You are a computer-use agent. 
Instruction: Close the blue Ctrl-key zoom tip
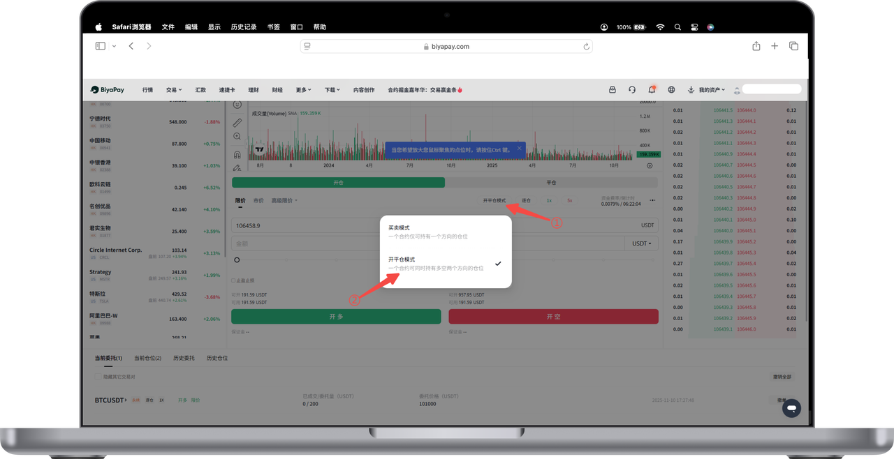coord(520,149)
